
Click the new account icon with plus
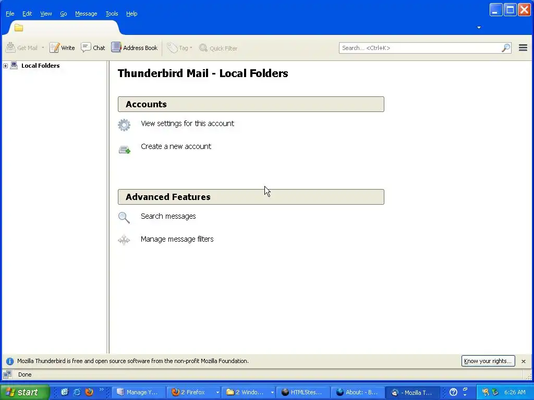(x=124, y=149)
